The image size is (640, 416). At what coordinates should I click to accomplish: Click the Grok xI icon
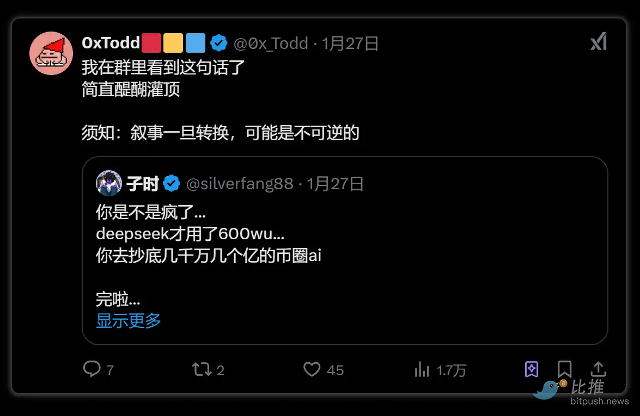pyautogui.click(x=599, y=41)
